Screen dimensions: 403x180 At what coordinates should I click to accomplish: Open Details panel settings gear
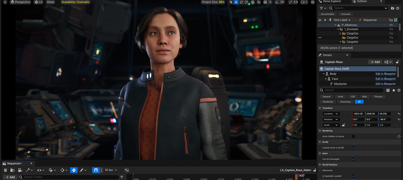(x=399, y=90)
